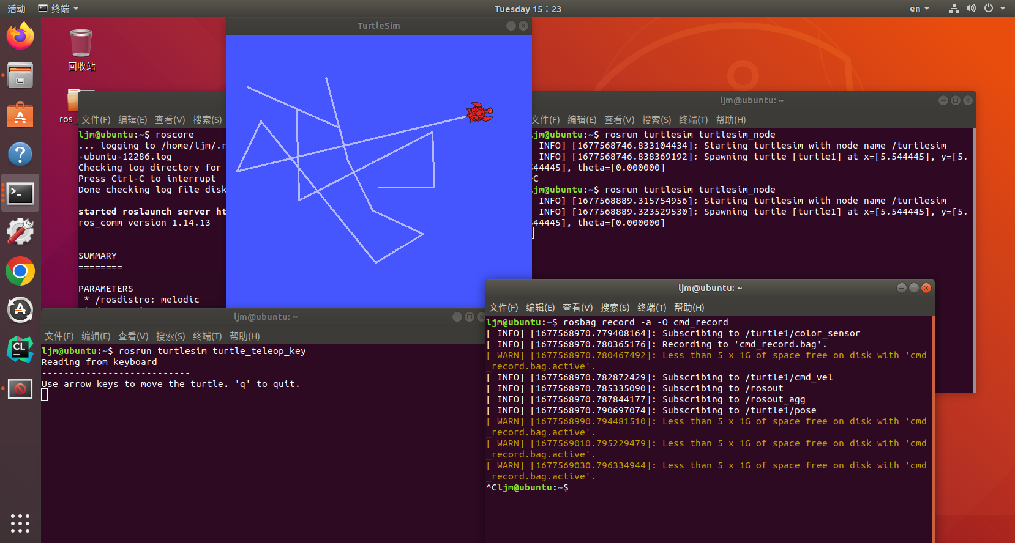Open 终端(T) menu in rosbag terminal
Image resolution: width=1015 pixels, height=543 pixels.
click(652, 308)
